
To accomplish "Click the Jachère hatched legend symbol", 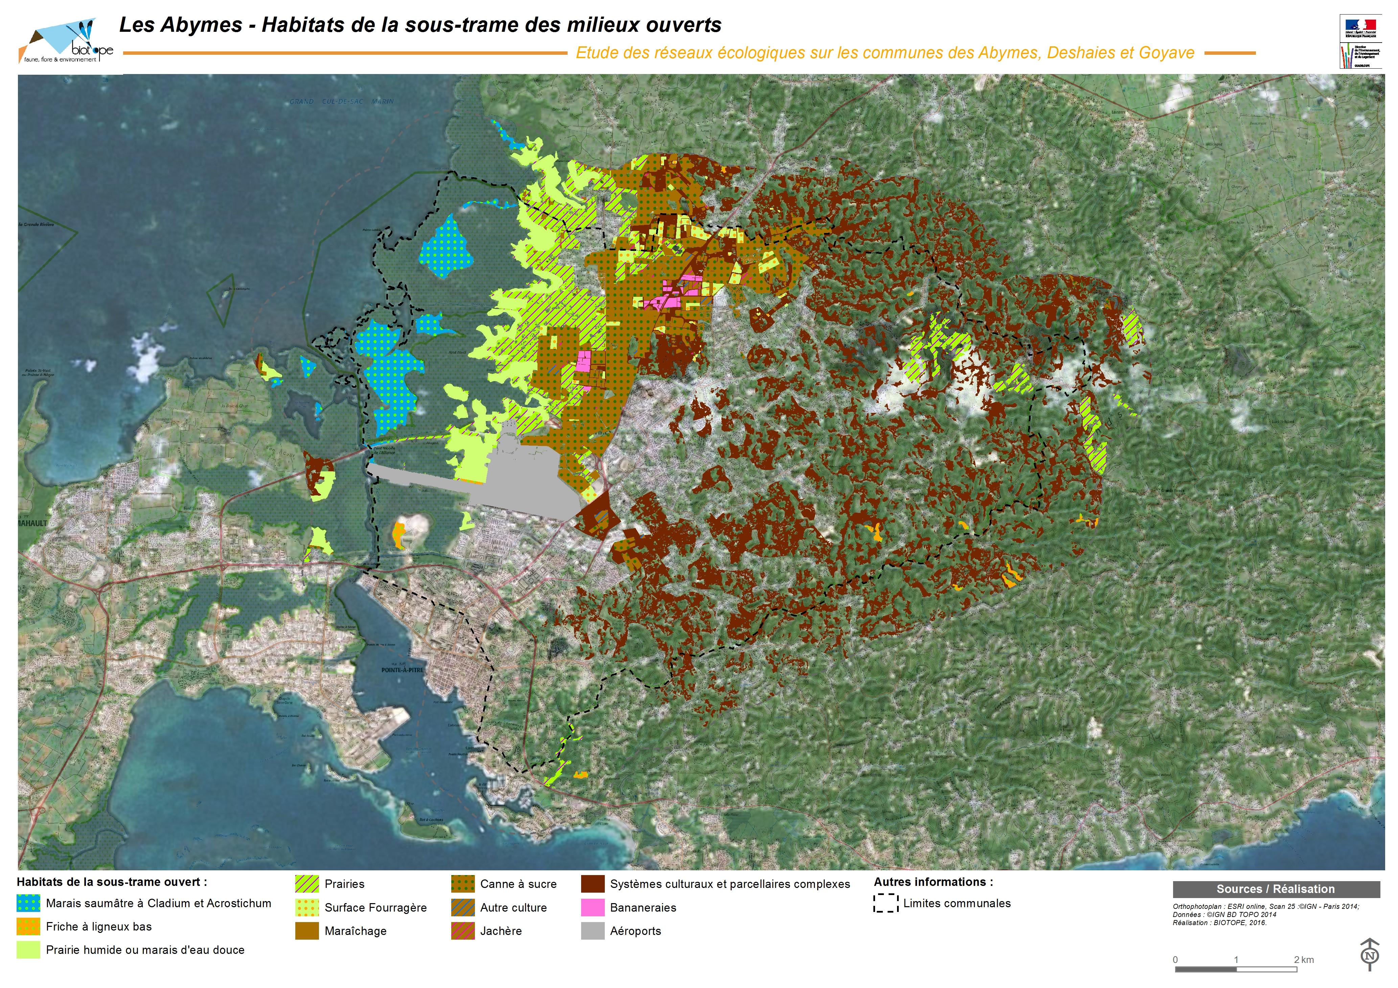I will pos(463,931).
